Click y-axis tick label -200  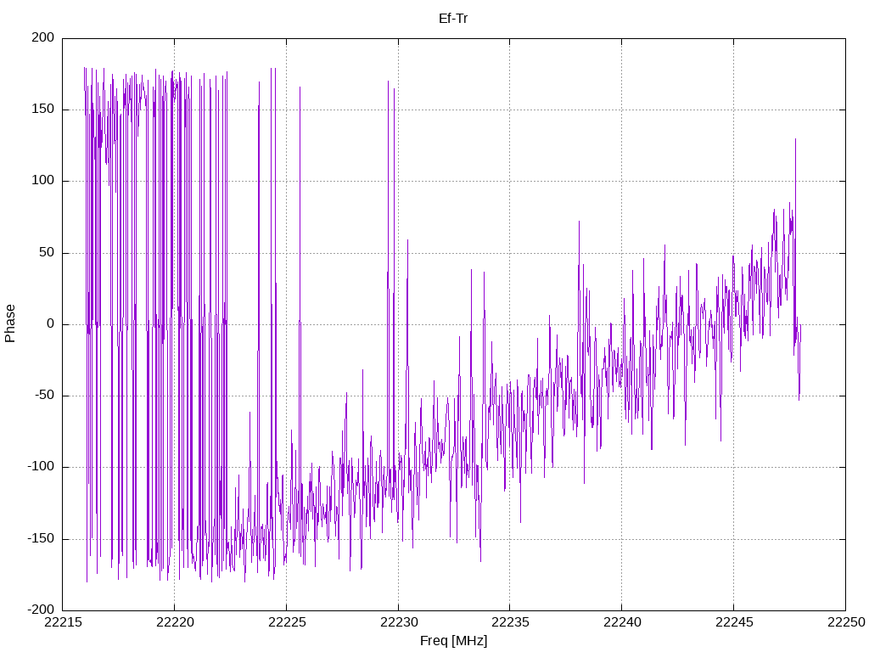pyautogui.click(x=41, y=610)
